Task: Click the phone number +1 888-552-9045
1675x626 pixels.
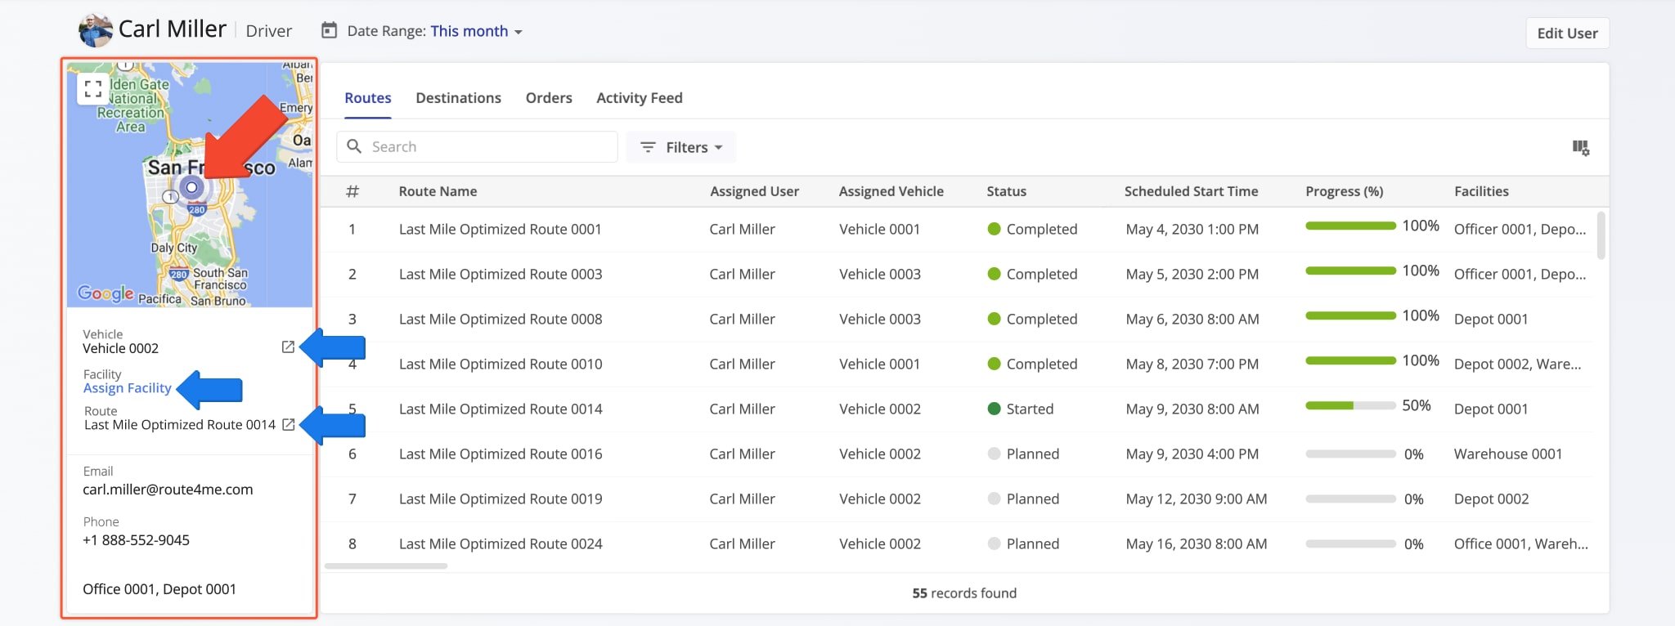Action: tap(136, 540)
